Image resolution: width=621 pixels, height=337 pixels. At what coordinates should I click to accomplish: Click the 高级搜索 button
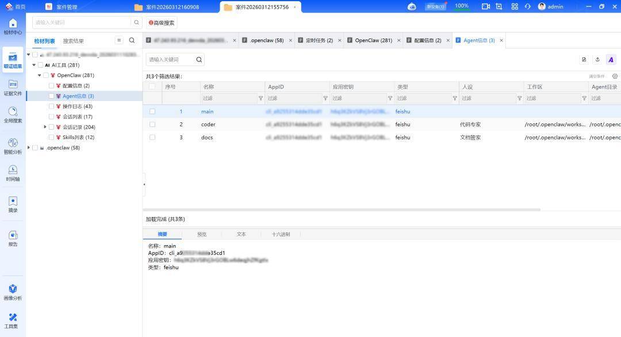[162, 23]
